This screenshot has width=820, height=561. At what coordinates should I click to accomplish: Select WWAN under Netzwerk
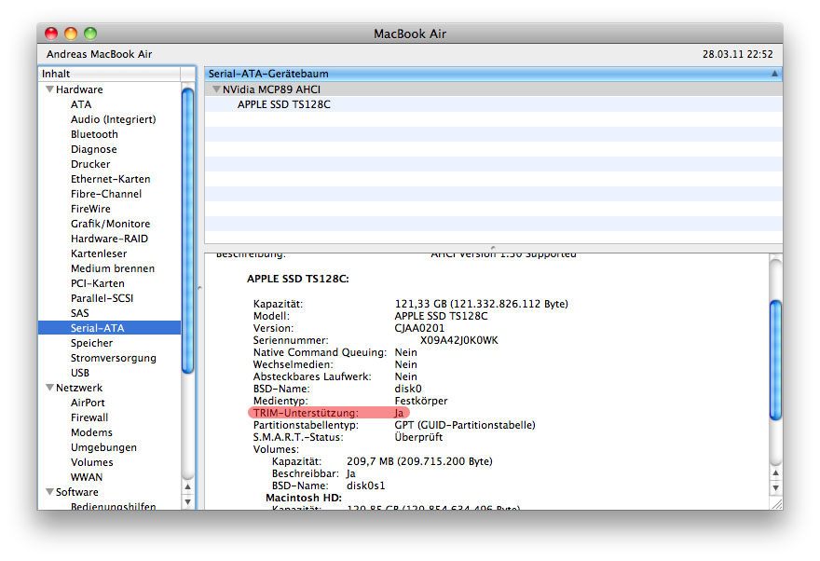click(87, 477)
